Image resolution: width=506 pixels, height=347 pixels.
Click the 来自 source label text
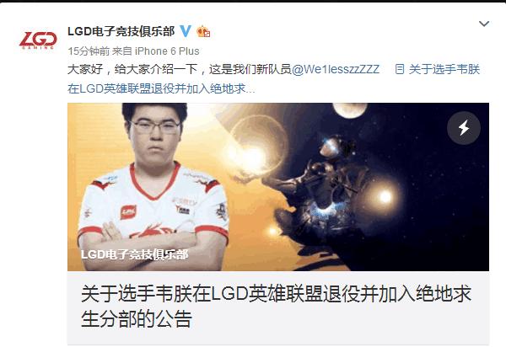tap(122, 51)
